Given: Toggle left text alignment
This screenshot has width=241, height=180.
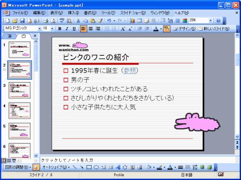Looking at the screenshot, I should pyautogui.click(x=83, y=29).
